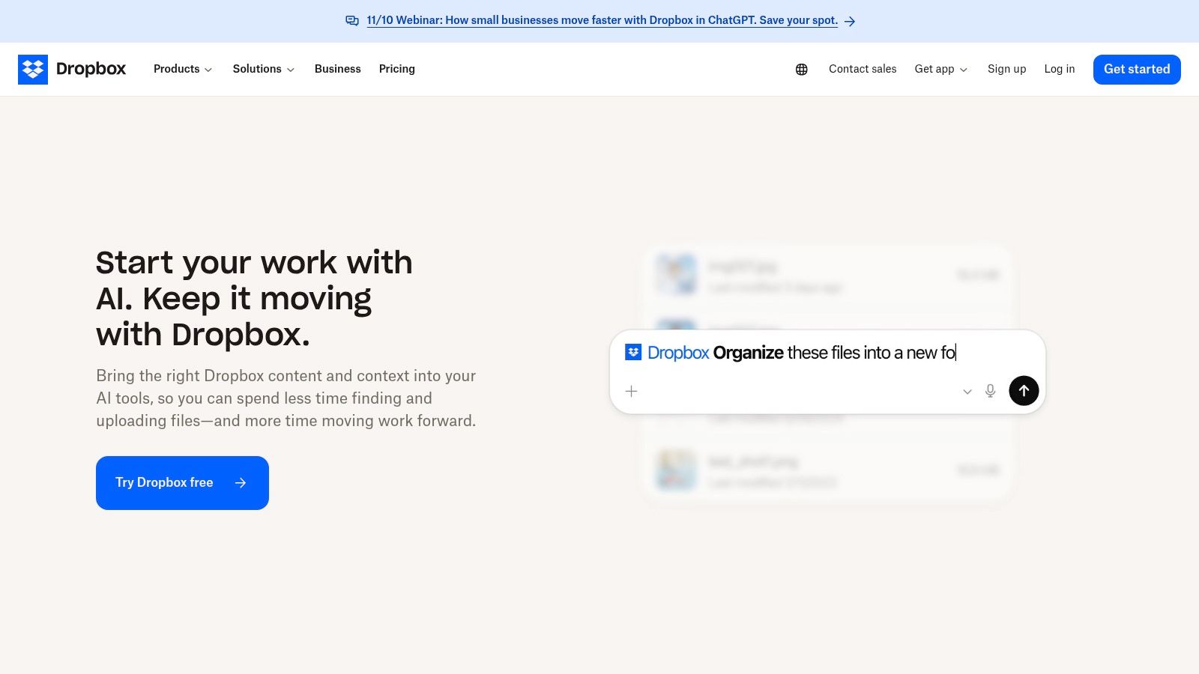Viewport: 1199px width, 674px height.
Task: Click Contact sales in the header
Action: (x=863, y=69)
